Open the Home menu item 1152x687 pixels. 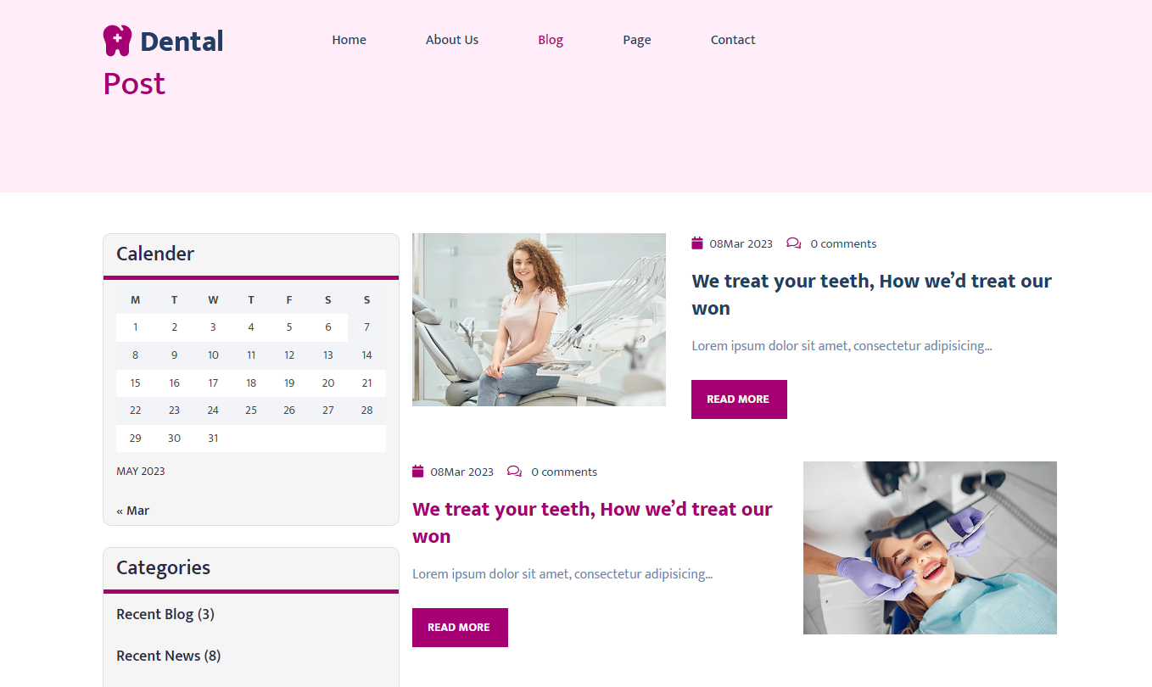tap(349, 40)
